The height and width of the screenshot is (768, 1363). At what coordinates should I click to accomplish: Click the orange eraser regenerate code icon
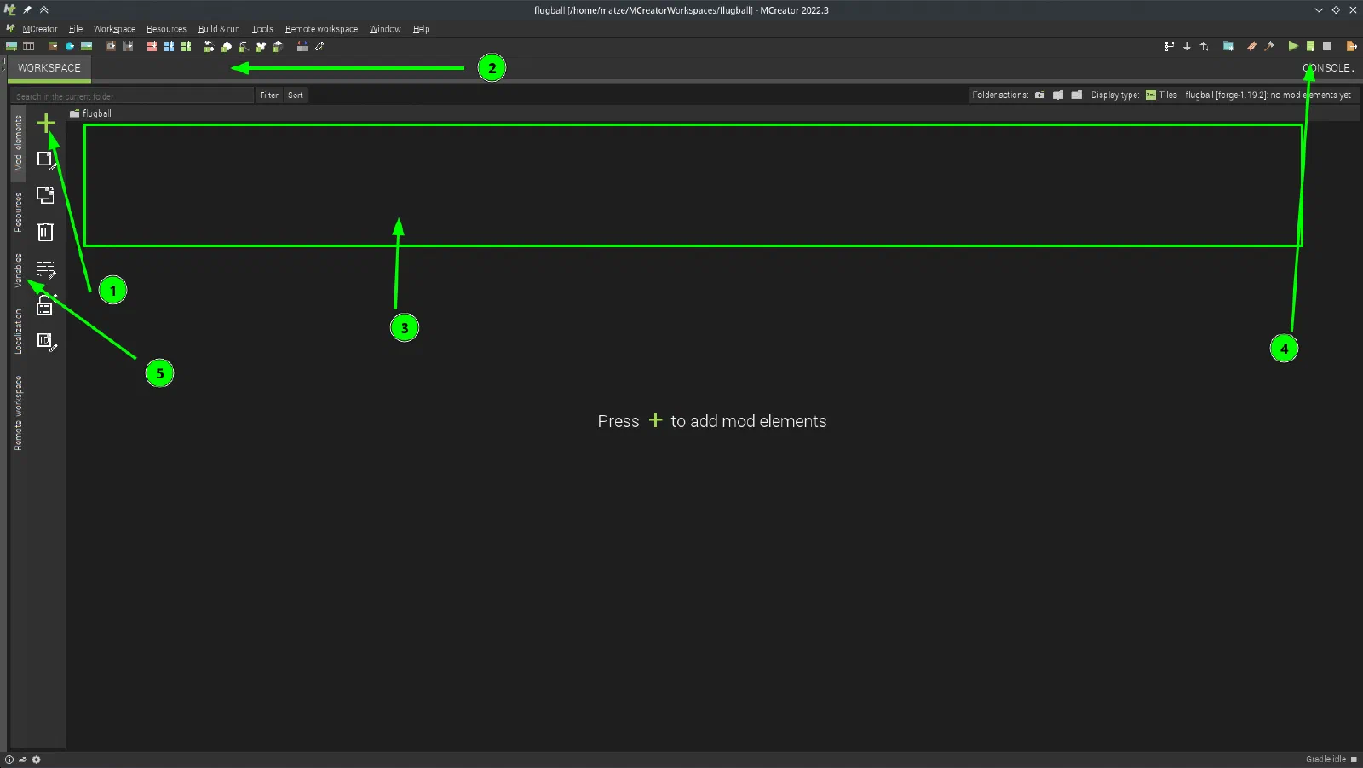click(1251, 46)
